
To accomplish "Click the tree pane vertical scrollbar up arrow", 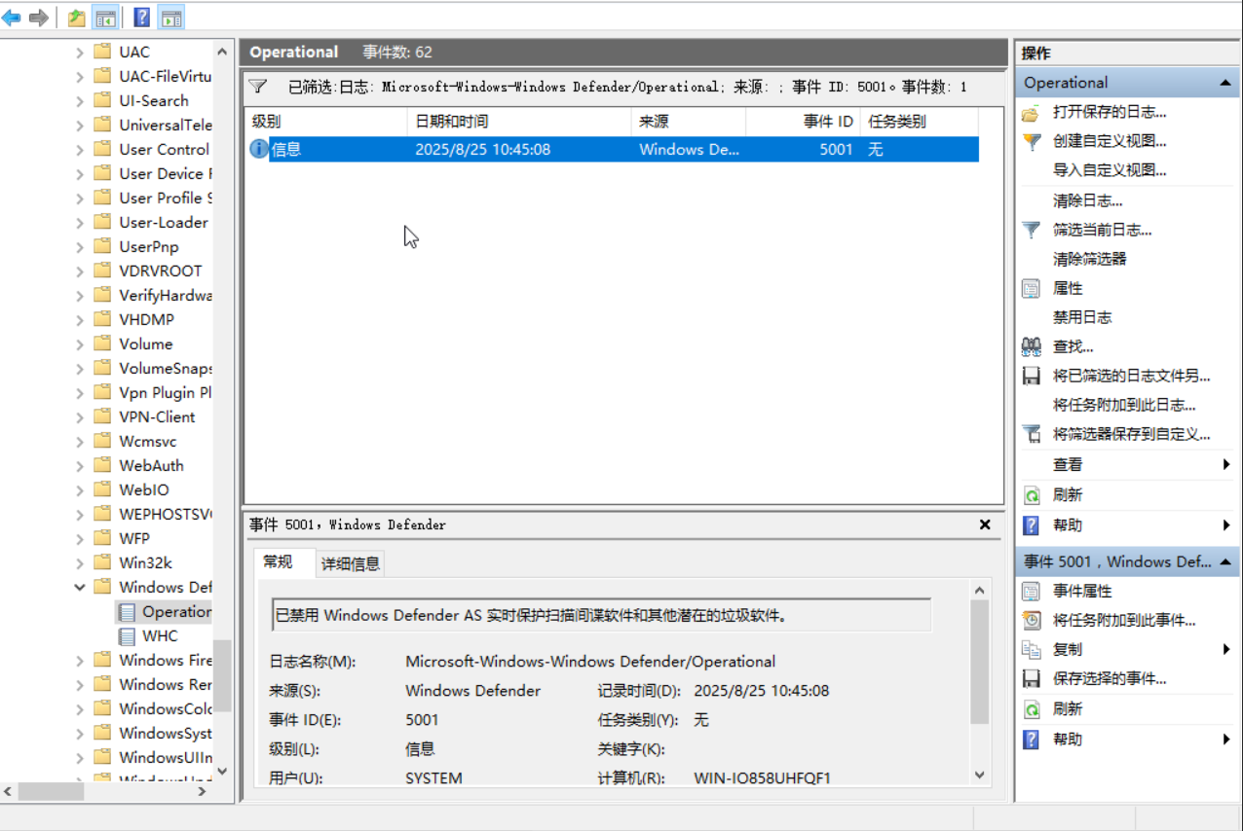I will (x=222, y=52).
